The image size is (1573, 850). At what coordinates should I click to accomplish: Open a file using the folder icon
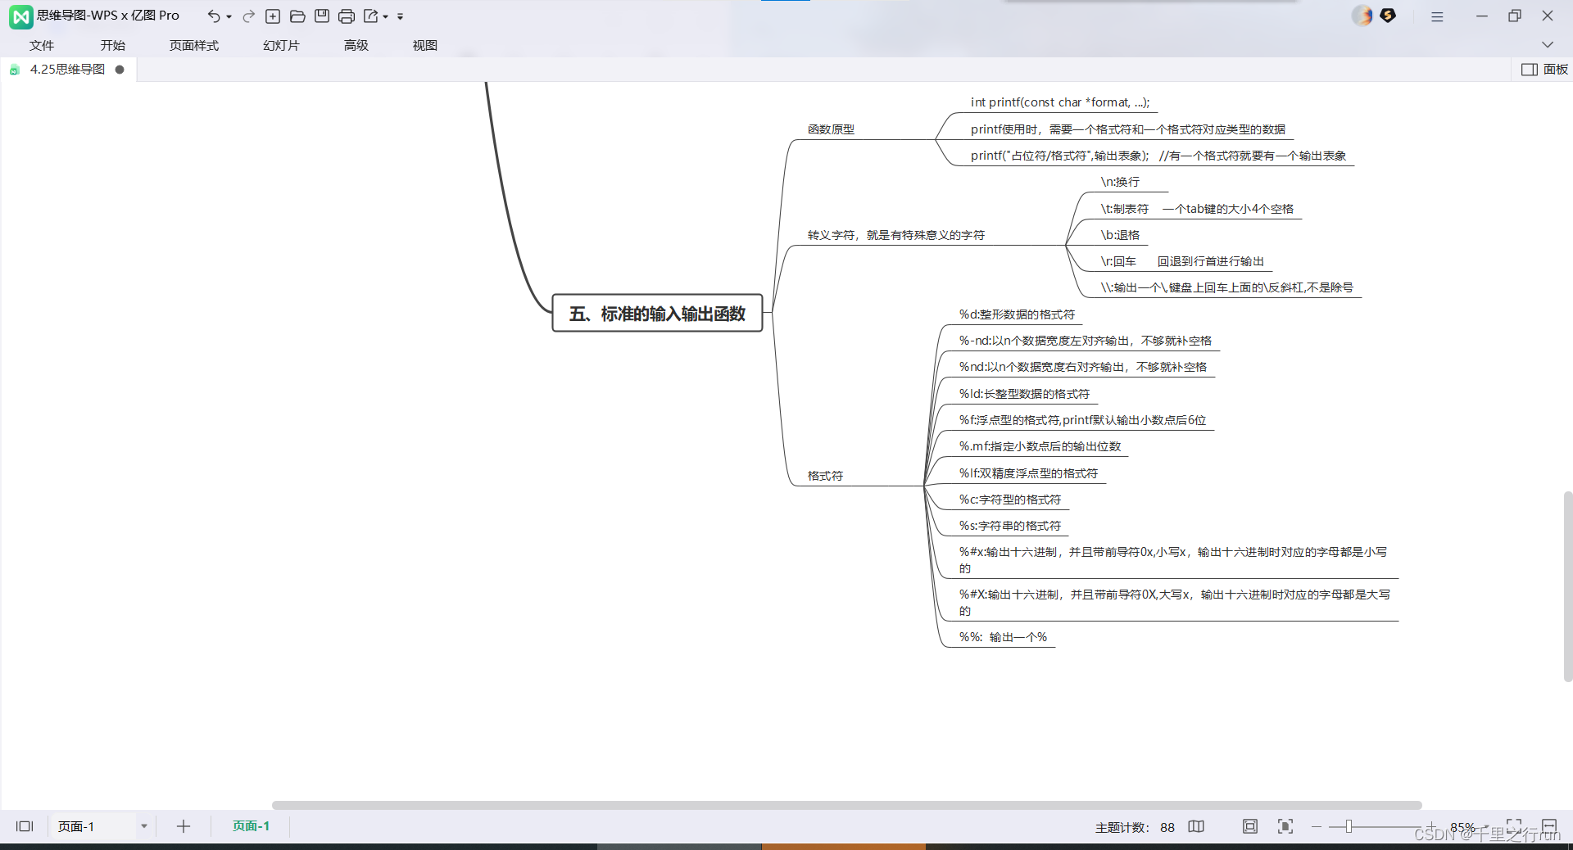click(x=297, y=16)
